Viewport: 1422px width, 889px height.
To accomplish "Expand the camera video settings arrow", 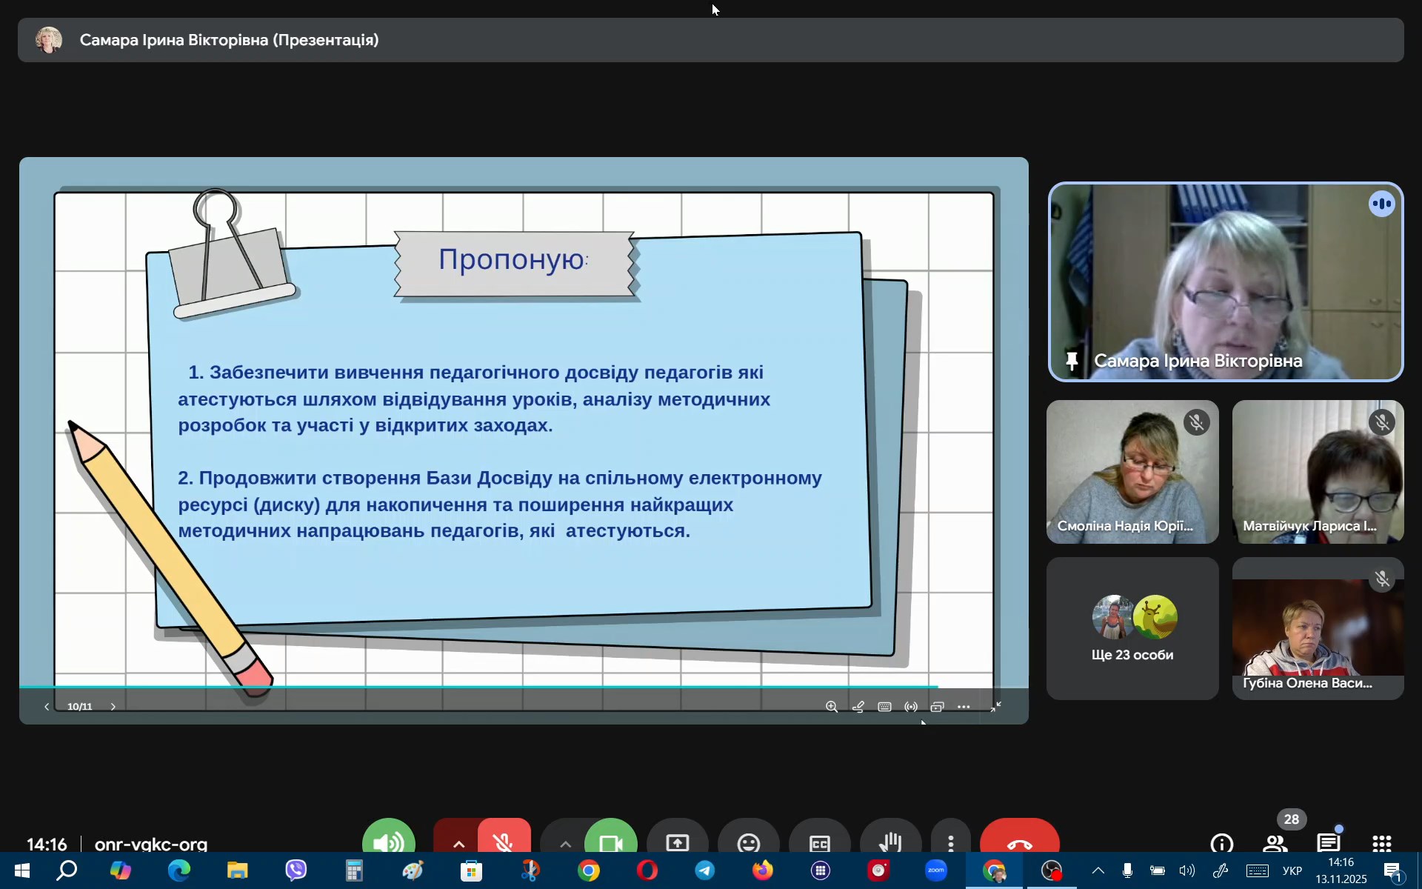I will pos(565,843).
